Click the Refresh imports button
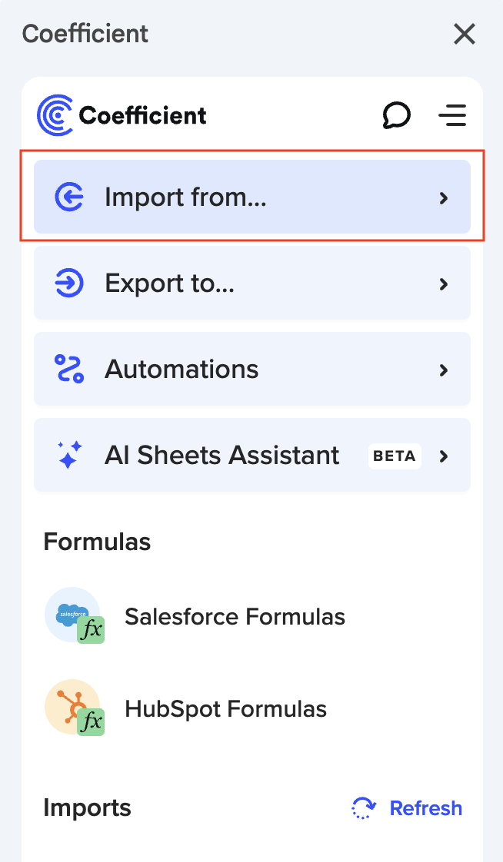 [x=425, y=808]
